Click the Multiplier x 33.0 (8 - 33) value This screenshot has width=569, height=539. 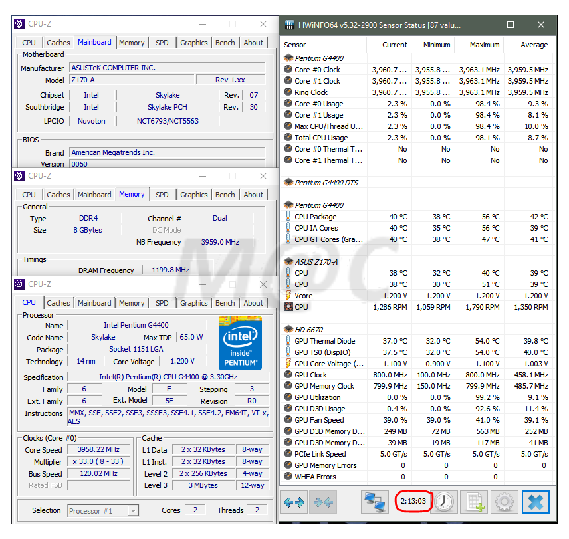(x=98, y=461)
